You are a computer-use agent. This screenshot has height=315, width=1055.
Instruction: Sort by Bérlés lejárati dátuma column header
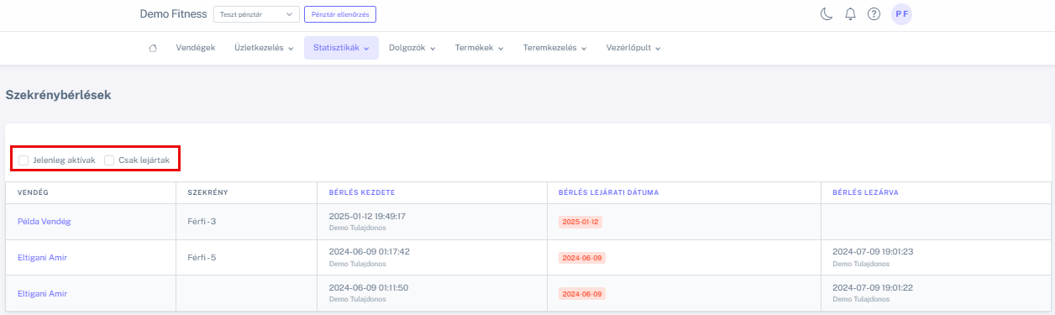[608, 192]
